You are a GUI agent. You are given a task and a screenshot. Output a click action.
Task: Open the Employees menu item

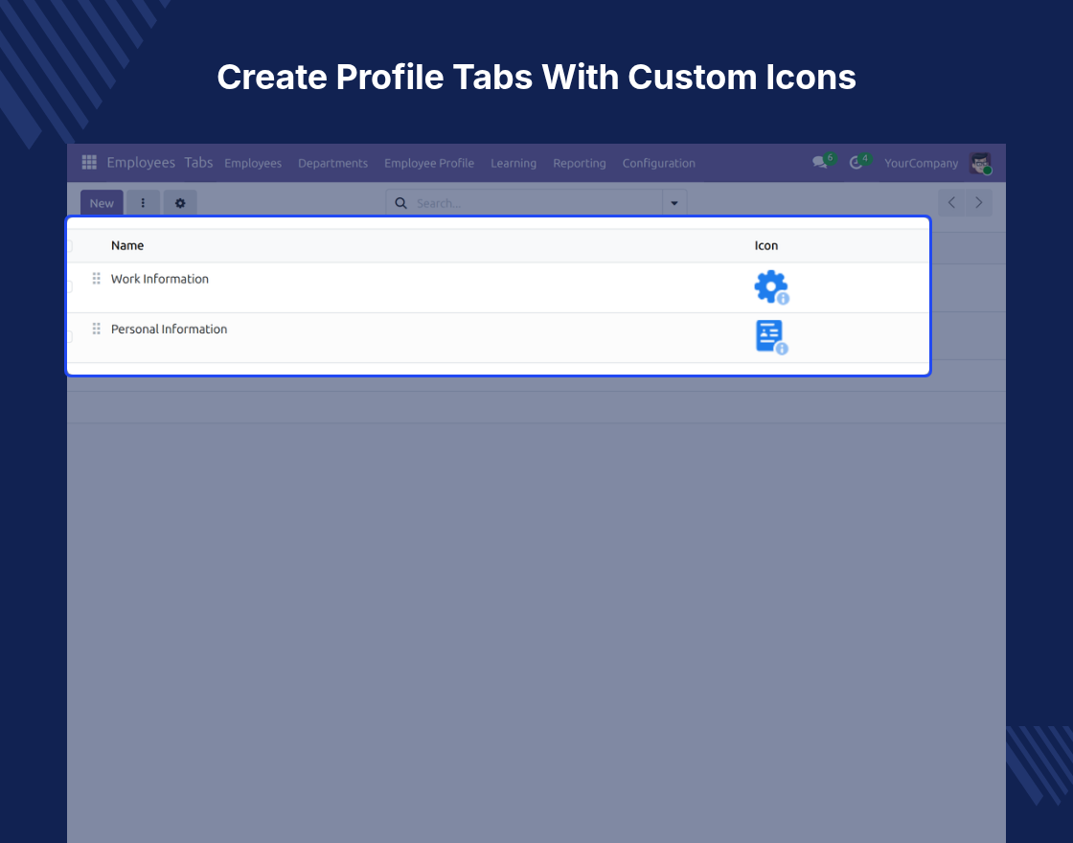(x=253, y=163)
